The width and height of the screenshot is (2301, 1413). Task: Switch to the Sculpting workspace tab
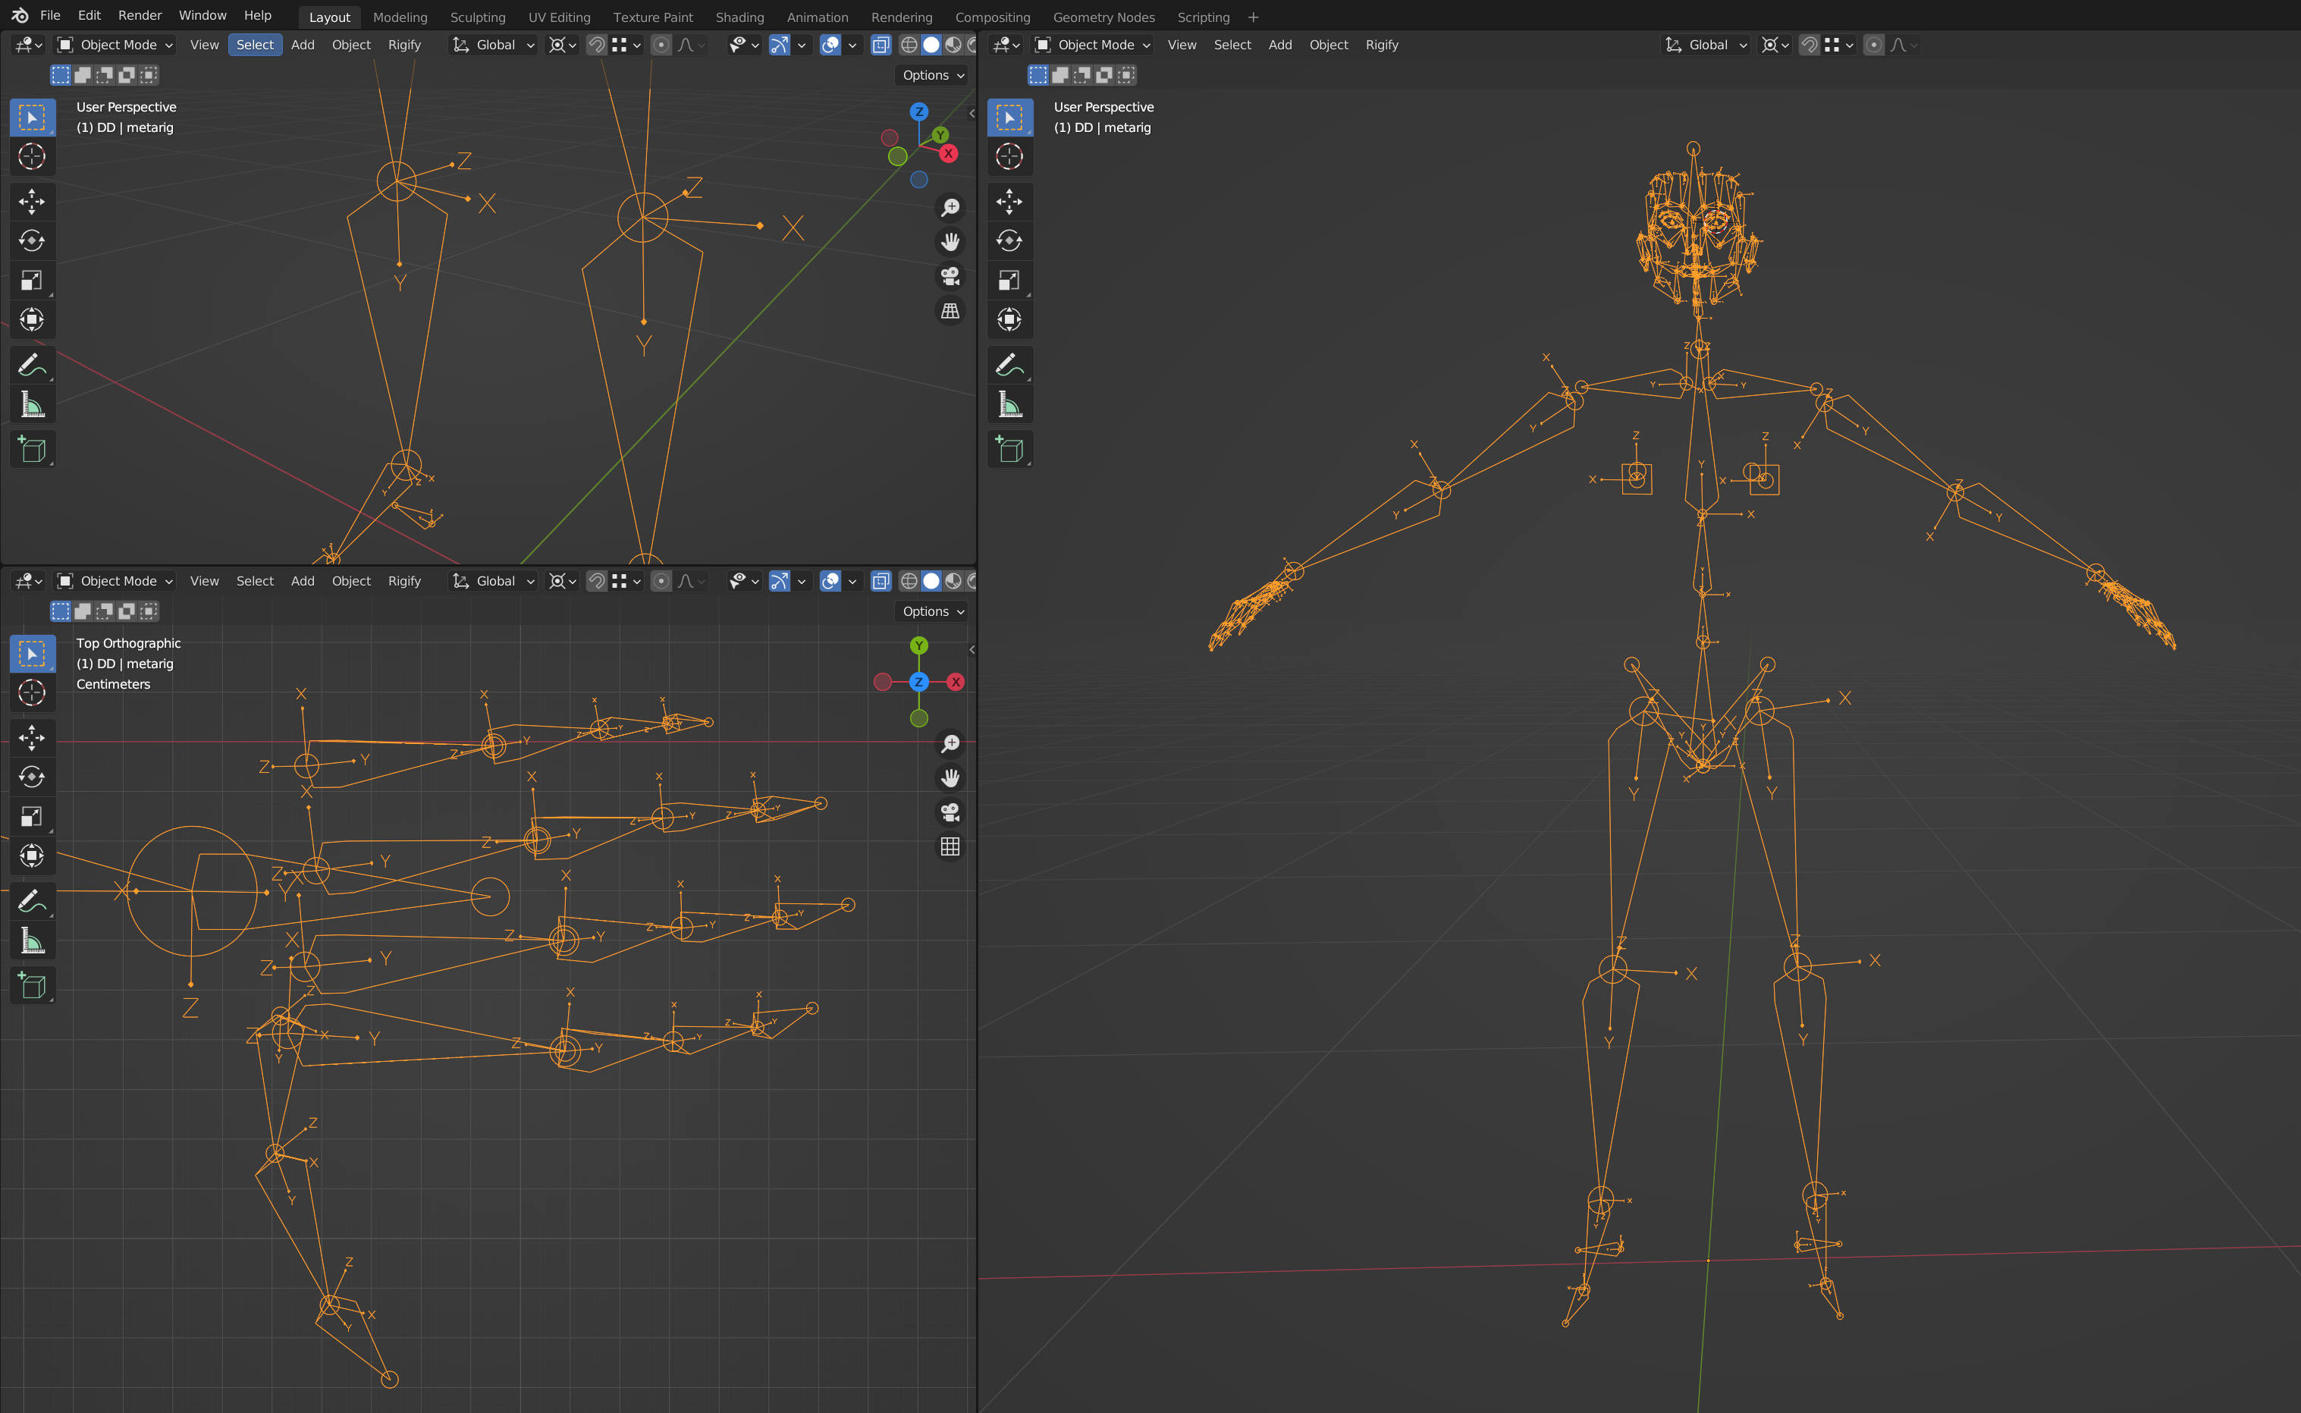(477, 17)
